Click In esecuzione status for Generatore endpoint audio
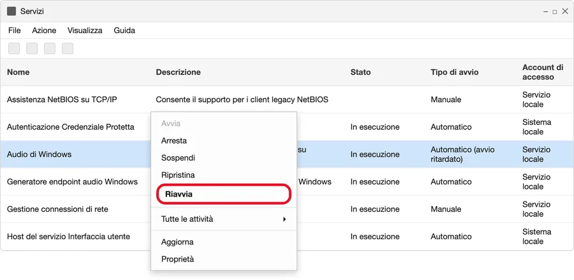 coord(375,182)
